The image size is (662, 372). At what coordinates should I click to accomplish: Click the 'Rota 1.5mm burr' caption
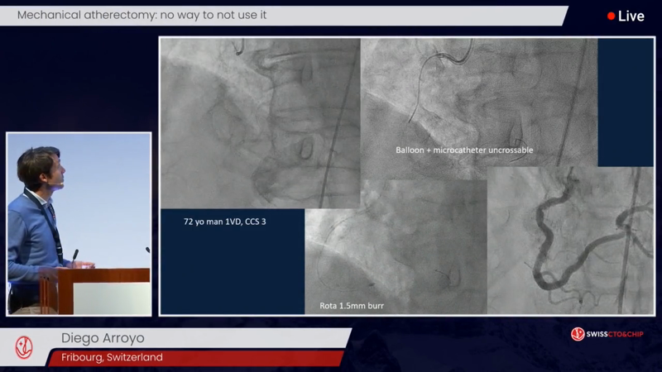point(352,306)
